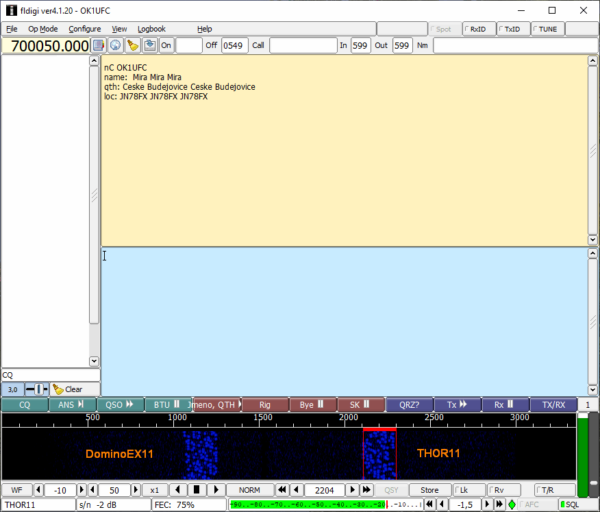Click the QRZ globe lookup icon
600x512 pixels.
pos(116,45)
